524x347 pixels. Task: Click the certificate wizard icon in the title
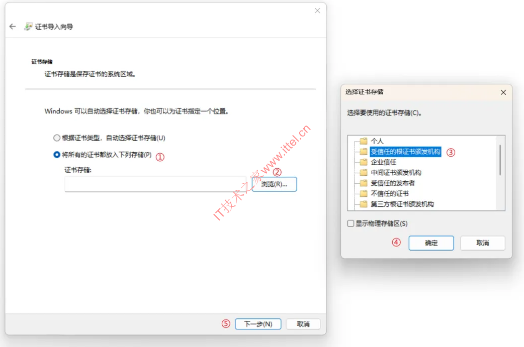tap(28, 26)
